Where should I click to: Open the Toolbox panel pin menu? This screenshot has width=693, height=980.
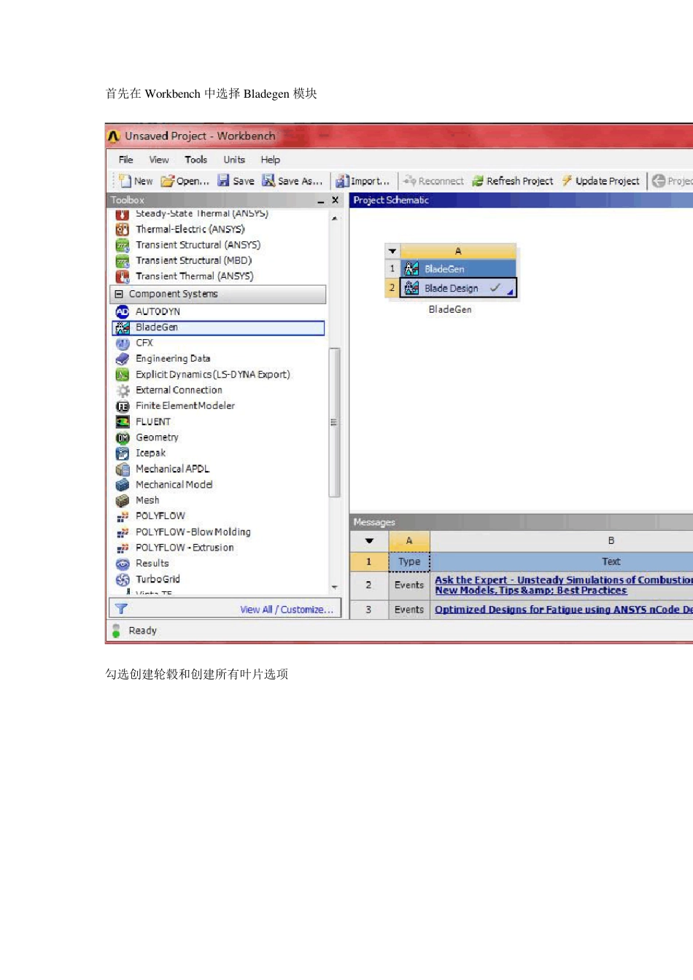click(x=320, y=200)
